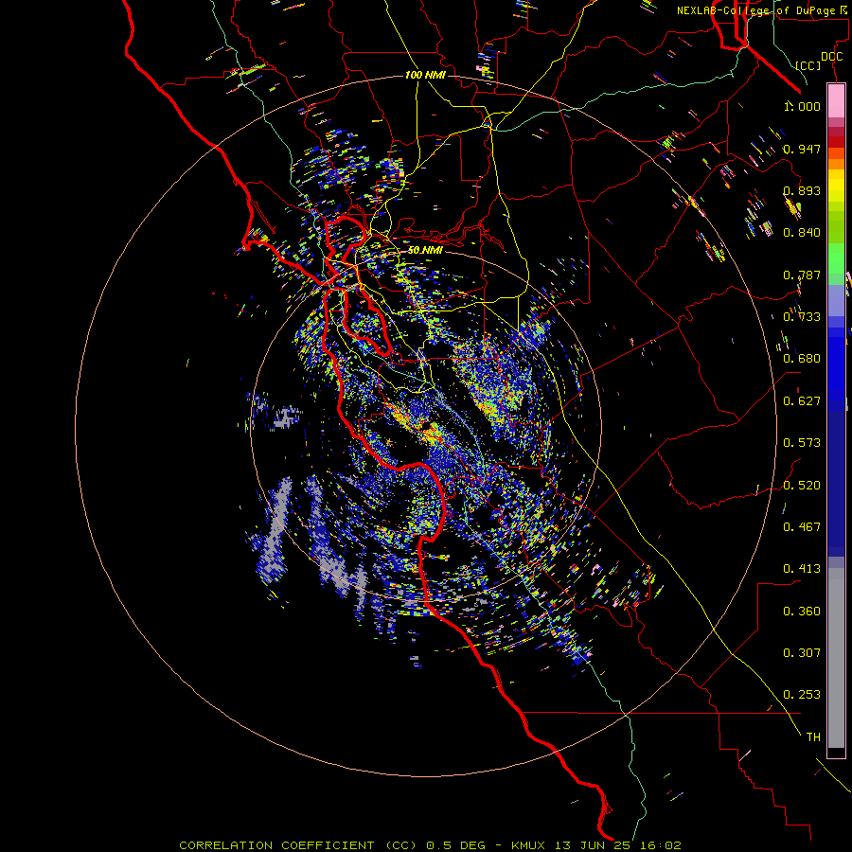Select the 0.840 scale value
Viewport: 852px width, 852px height.
[x=802, y=233]
